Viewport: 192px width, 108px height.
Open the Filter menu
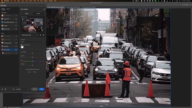[x=35, y=1]
